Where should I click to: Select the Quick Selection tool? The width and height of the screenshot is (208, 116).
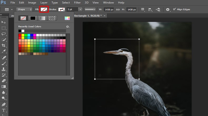[x=4, y=40]
